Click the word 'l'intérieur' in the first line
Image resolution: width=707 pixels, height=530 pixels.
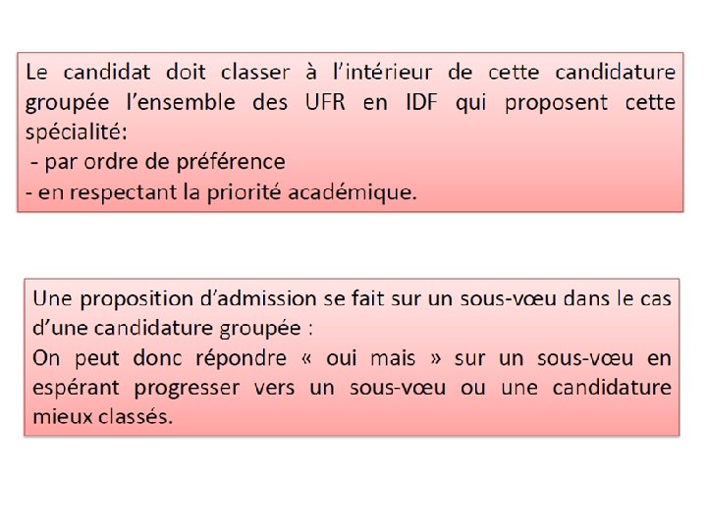382,73
